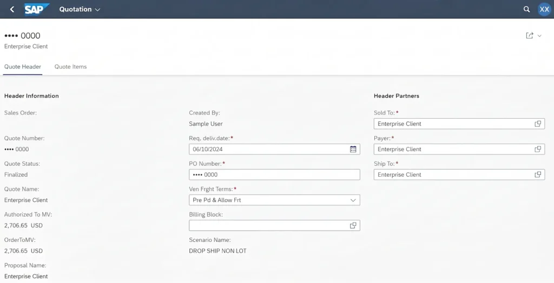Expand Ven Frght Terms with arrow
The height and width of the screenshot is (283, 554).
click(x=353, y=200)
